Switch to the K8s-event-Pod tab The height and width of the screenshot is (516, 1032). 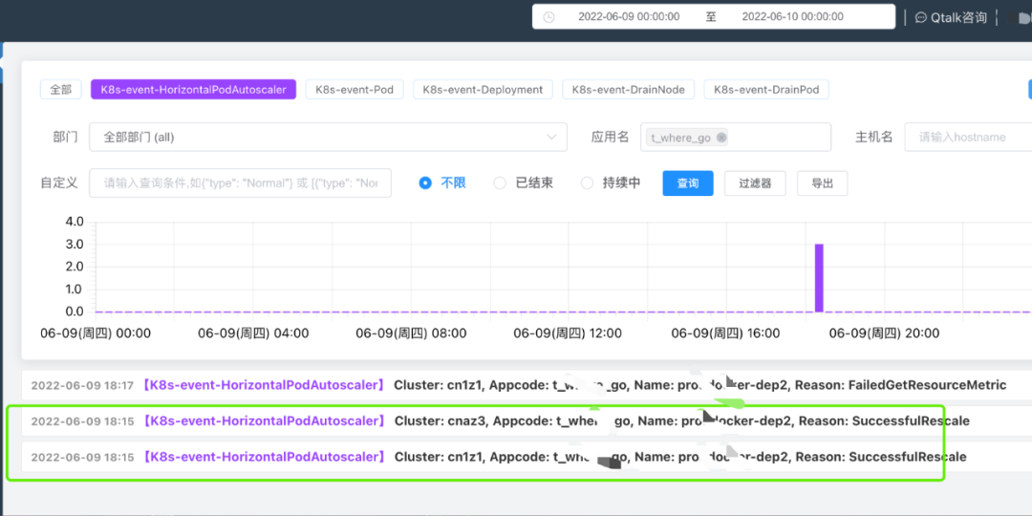(355, 90)
